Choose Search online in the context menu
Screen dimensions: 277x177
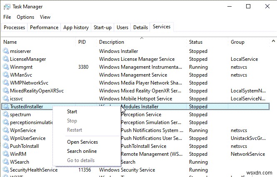[x=82, y=151]
